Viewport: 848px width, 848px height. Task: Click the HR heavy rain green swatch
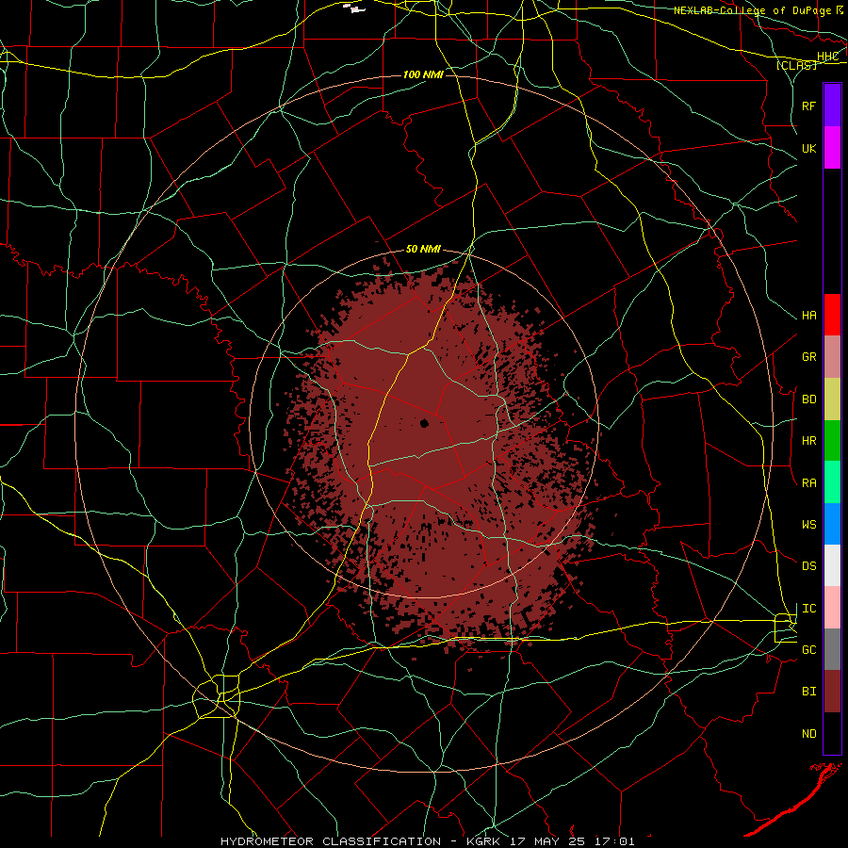click(832, 441)
